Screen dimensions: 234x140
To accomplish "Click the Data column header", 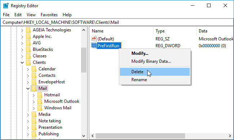I will click(215, 31).
